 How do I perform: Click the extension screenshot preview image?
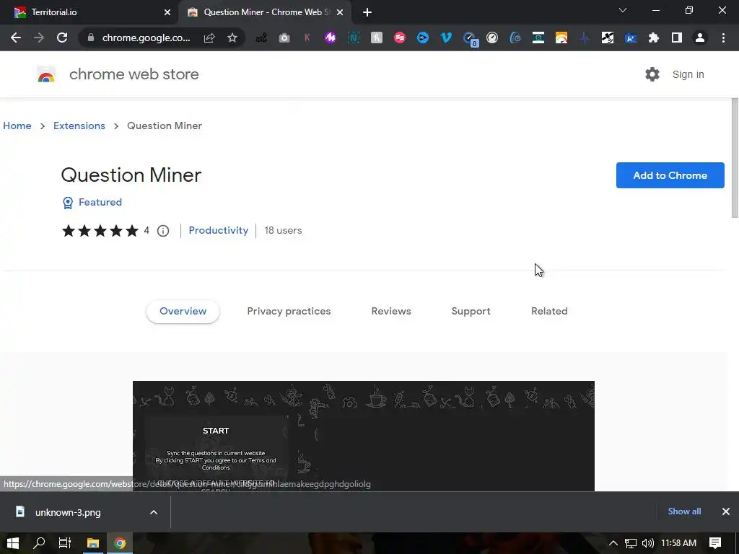tap(364, 436)
